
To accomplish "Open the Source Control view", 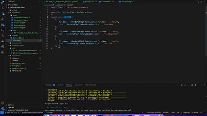I will [x=3, y=14].
